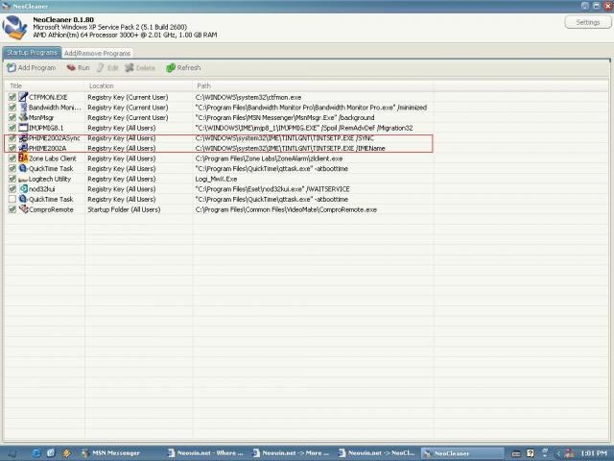Select the nod32kui entry icon
This screenshot has width=614, height=461.
click(x=23, y=188)
